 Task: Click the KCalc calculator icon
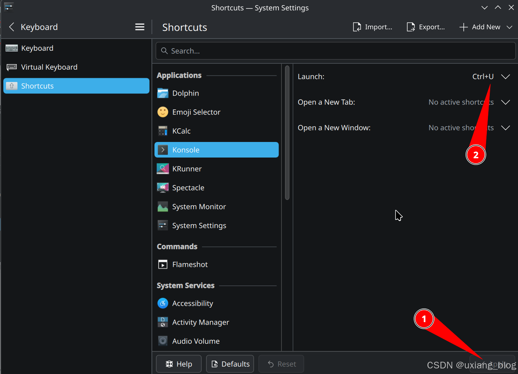163,131
